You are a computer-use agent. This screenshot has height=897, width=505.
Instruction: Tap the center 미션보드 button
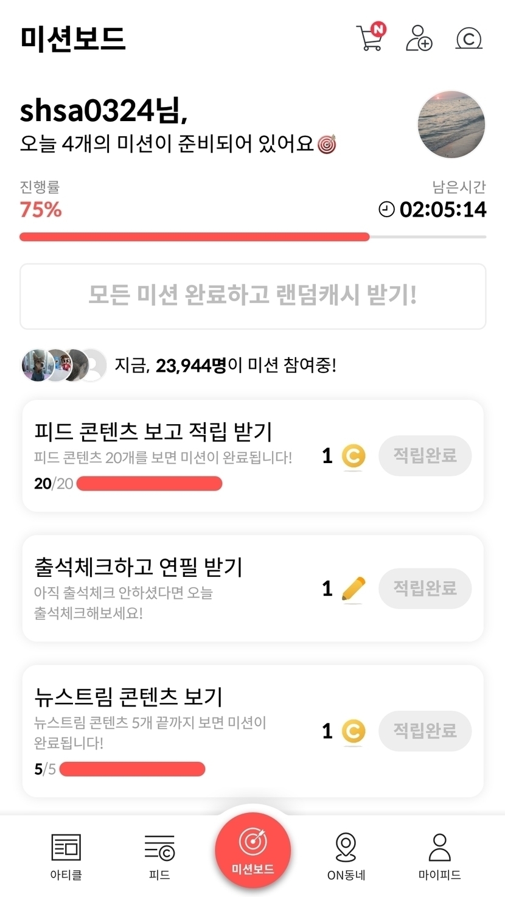[x=252, y=850]
